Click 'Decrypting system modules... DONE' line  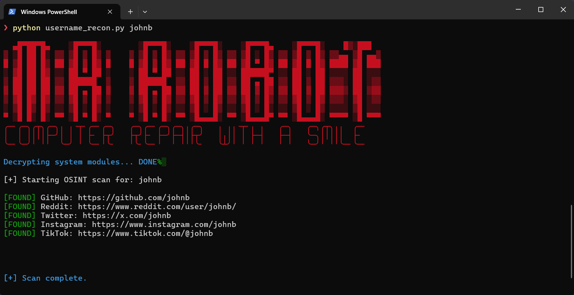tap(80, 162)
